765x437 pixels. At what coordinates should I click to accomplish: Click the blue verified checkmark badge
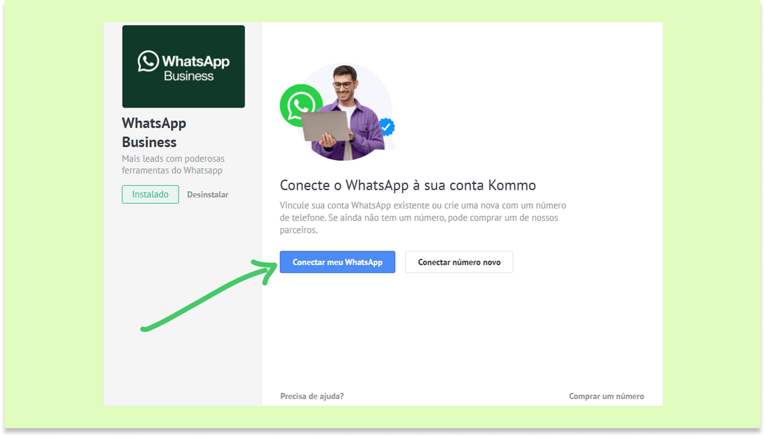(387, 127)
